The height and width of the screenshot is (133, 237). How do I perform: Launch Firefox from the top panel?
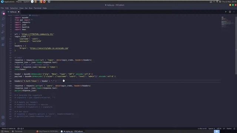pos(44,1)
